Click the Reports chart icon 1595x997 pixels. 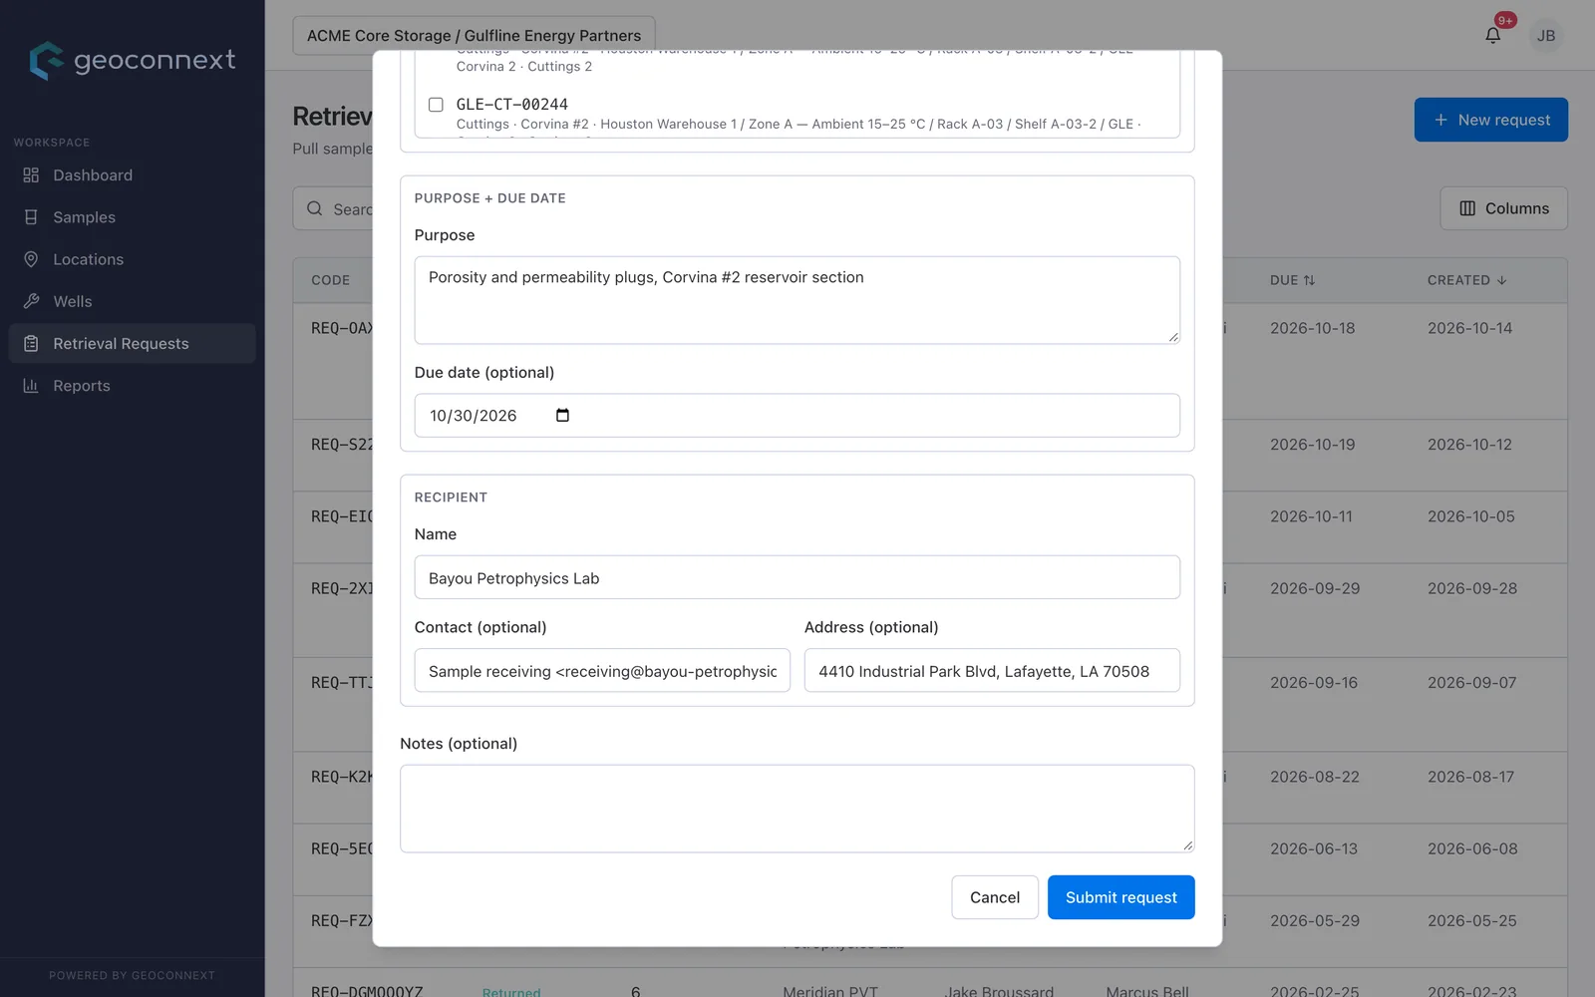coord(31,386)
